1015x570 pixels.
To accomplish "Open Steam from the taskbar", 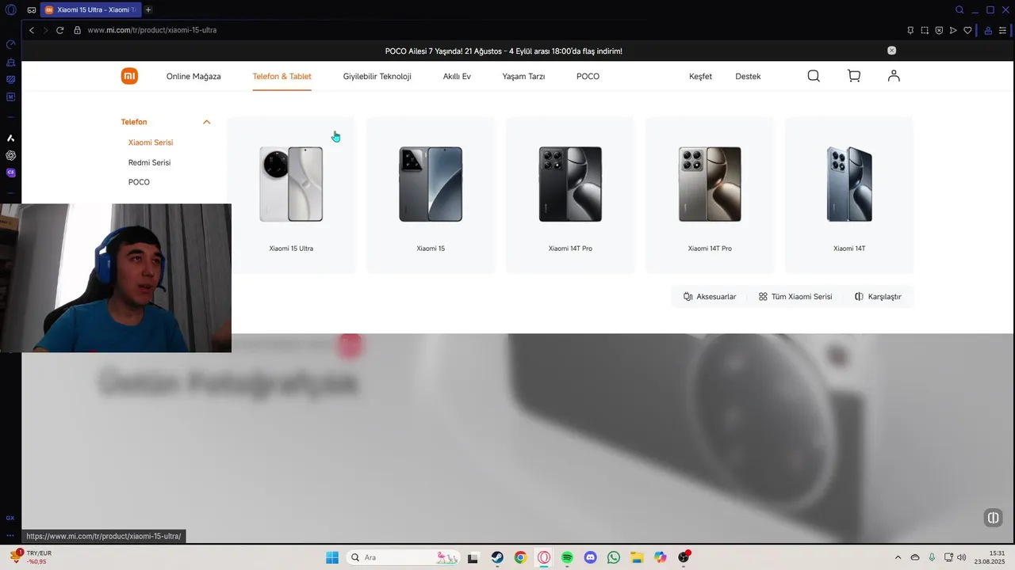I will coord(497,557).
